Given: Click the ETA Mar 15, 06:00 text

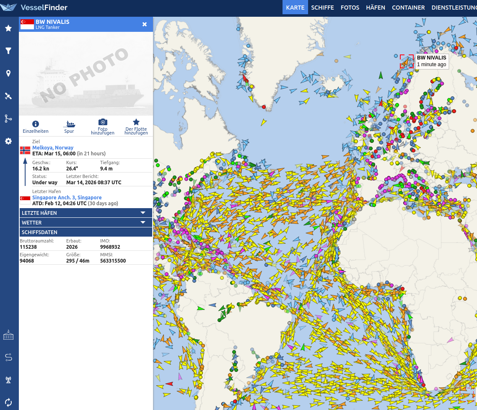Looking at the screenshot, I should point(54,153).
